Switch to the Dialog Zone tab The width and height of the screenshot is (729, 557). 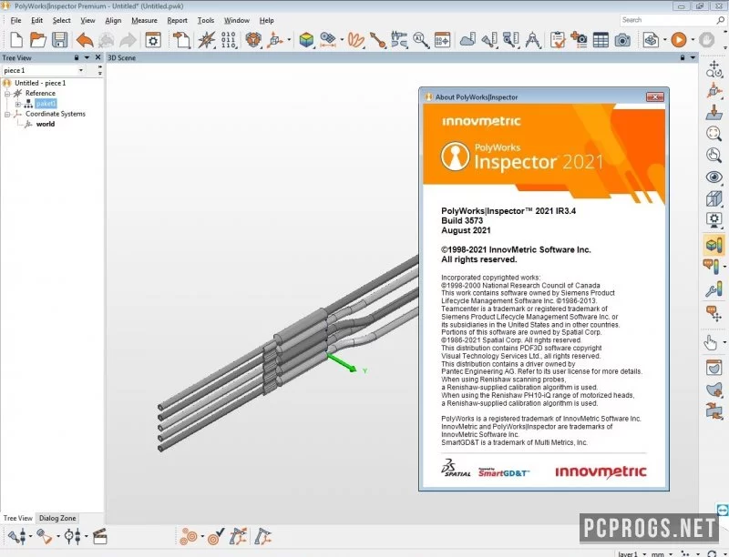click(x=57, y=518)
